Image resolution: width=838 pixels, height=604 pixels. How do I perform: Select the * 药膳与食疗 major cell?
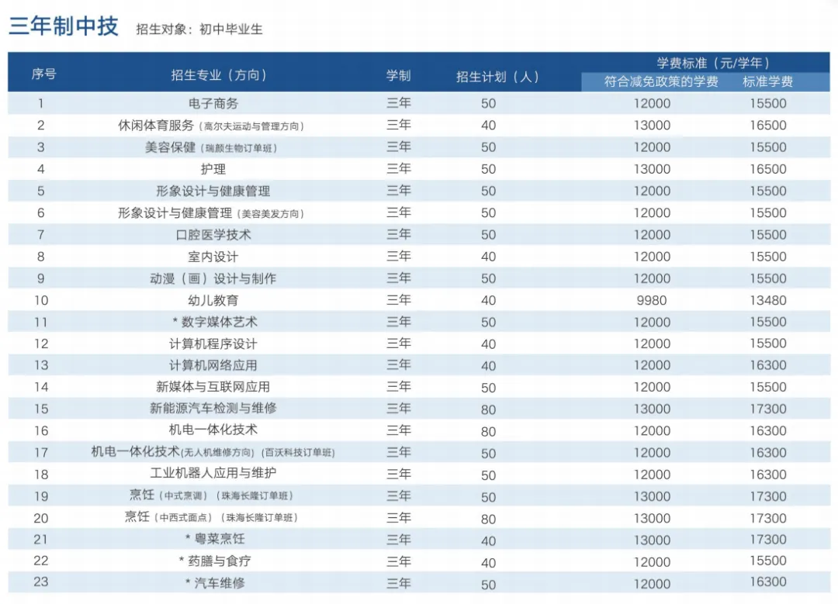[215, 561]
